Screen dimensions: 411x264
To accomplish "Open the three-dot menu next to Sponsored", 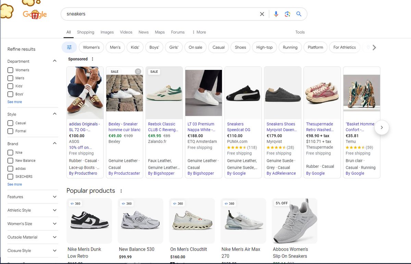I will [x=92, y=59].
